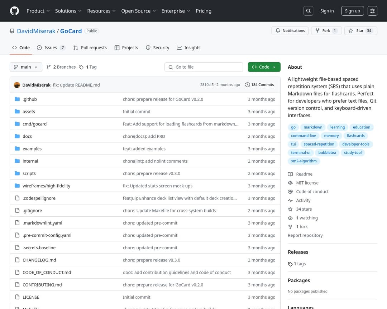Click the GitHub logo icon
This screenshot has width=387, height=309.
(x=14, y=11)
